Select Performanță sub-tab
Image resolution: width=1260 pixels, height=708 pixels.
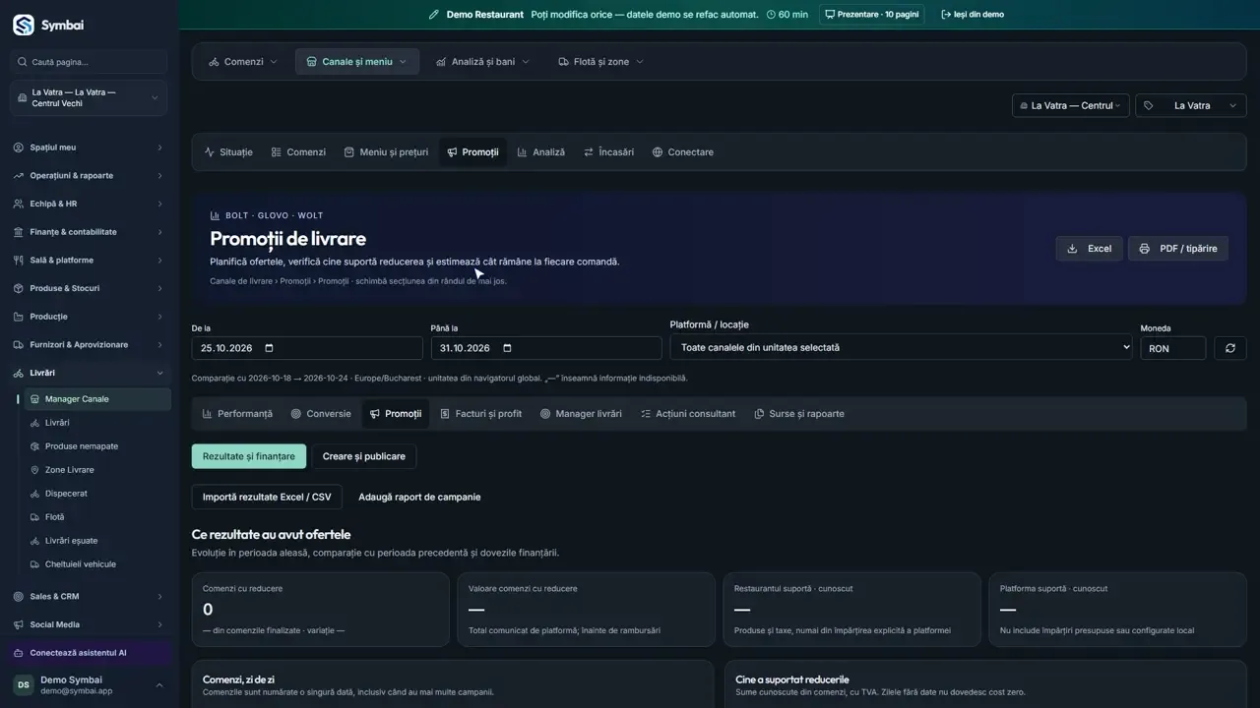[237, 414]
